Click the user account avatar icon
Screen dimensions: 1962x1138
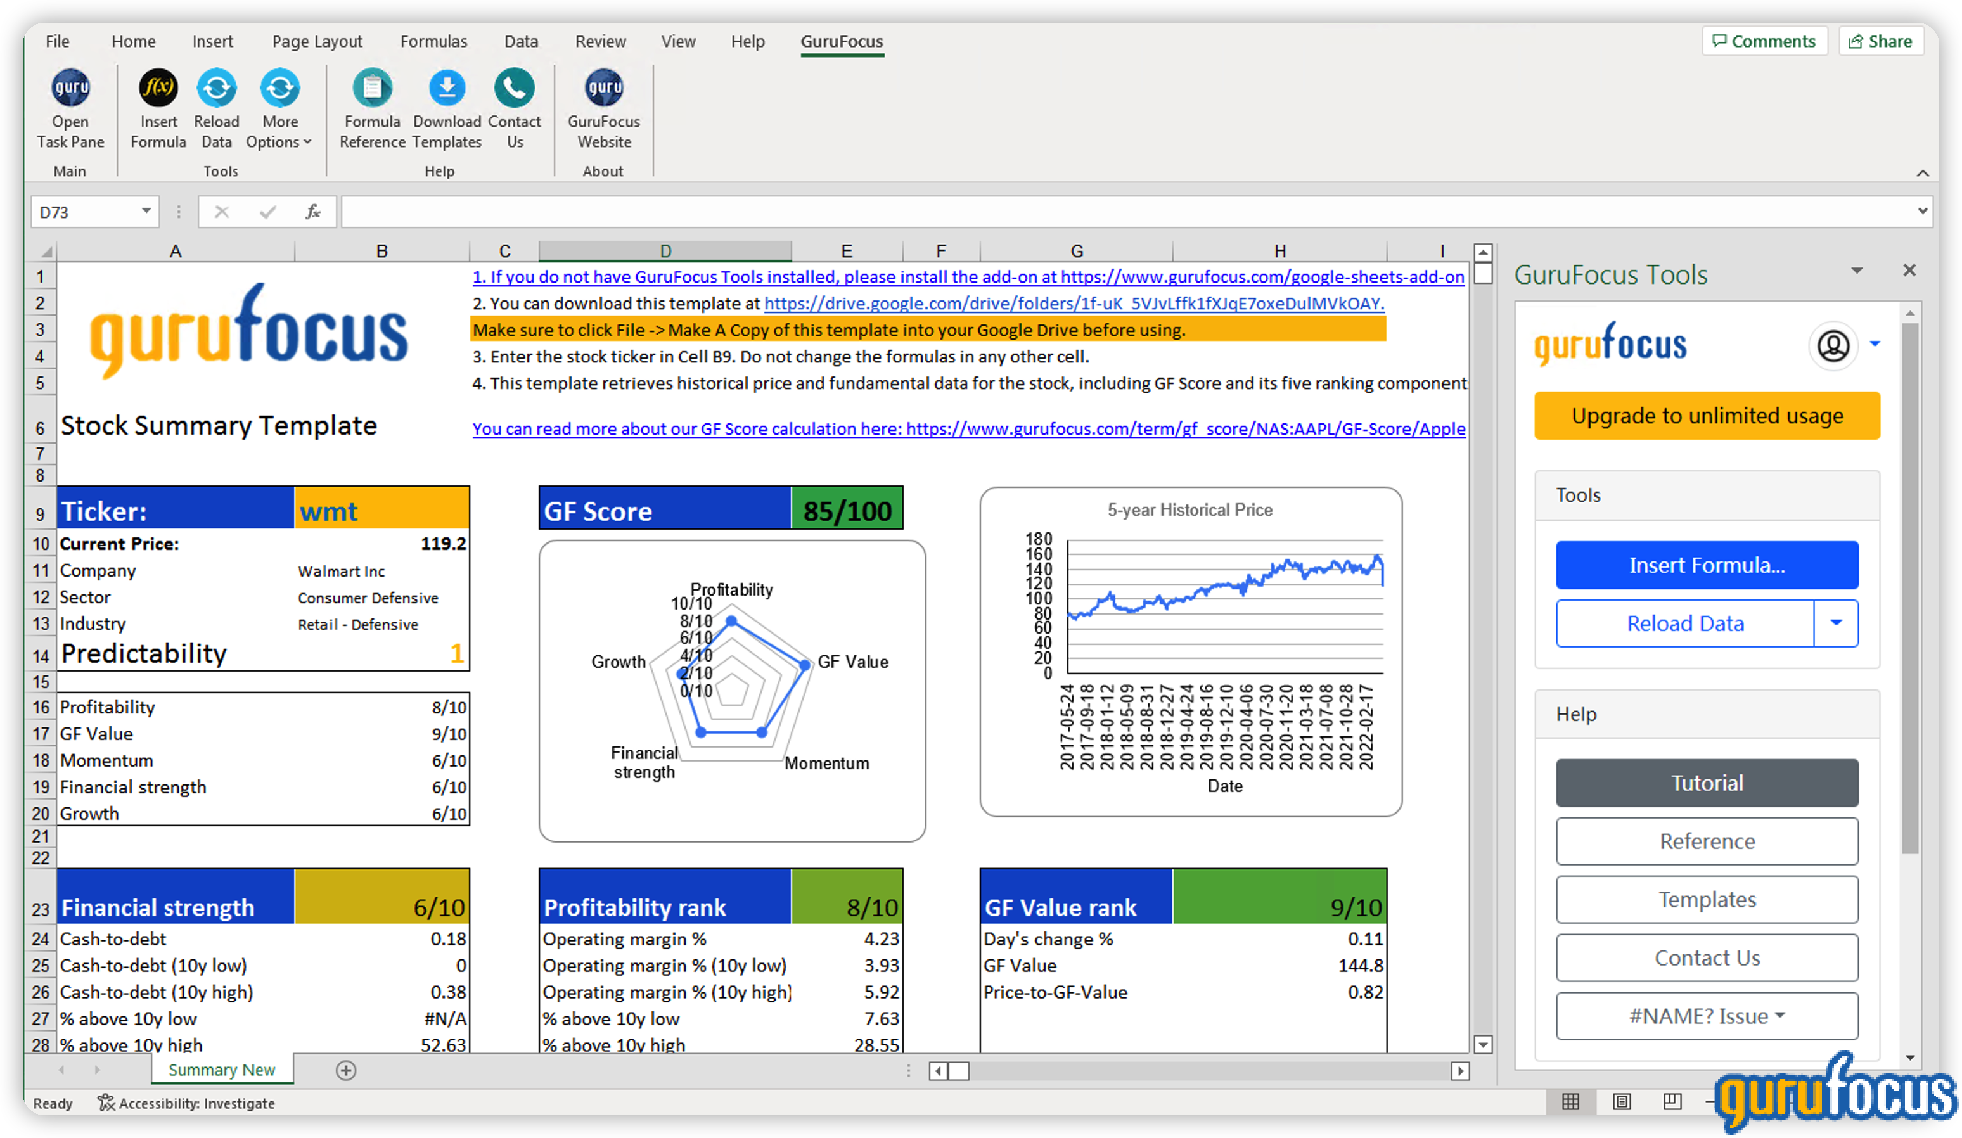[x=1833, y=345]
